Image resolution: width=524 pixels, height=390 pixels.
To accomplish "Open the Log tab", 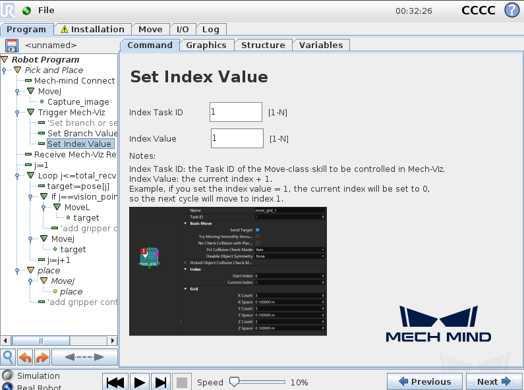I will [211, 30].
